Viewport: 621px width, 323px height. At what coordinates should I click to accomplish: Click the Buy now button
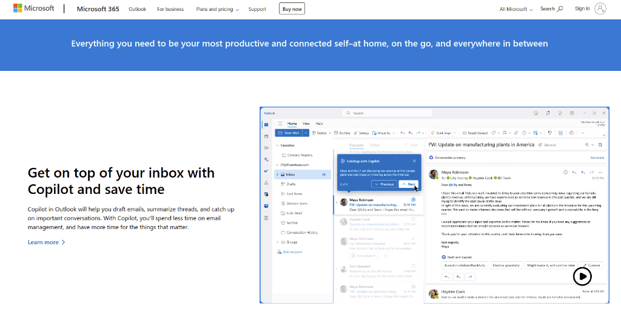coord(292,8)
